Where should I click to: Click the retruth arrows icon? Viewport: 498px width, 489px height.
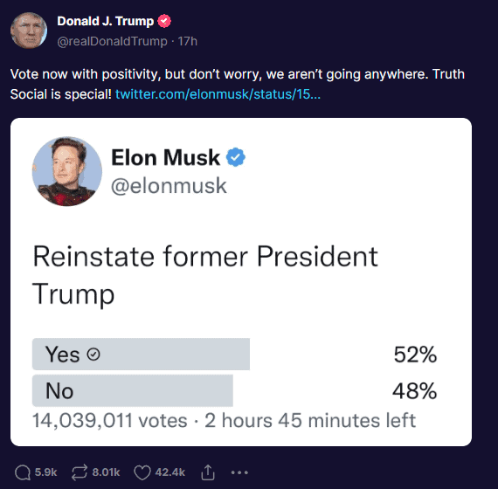(x=80, y=472)
